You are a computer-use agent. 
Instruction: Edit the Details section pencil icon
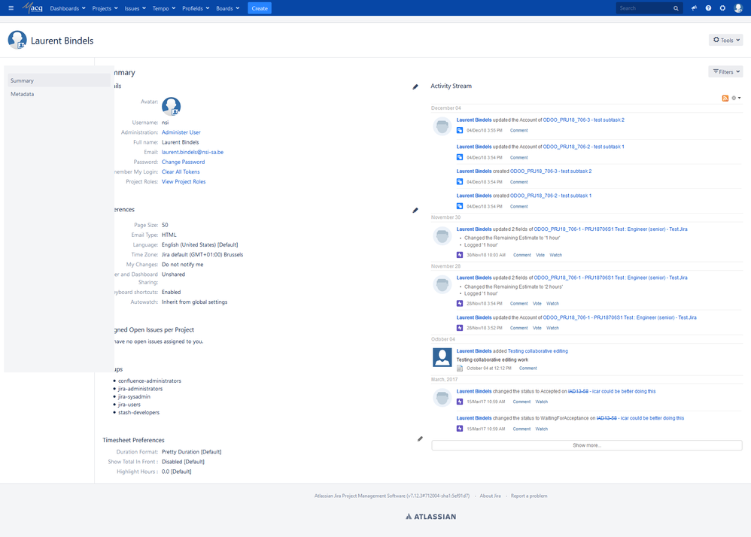[415, 86]
